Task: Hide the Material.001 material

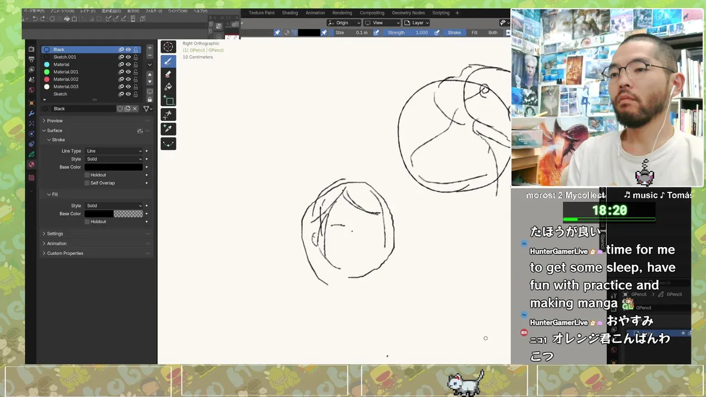Action: pos(129,72)
